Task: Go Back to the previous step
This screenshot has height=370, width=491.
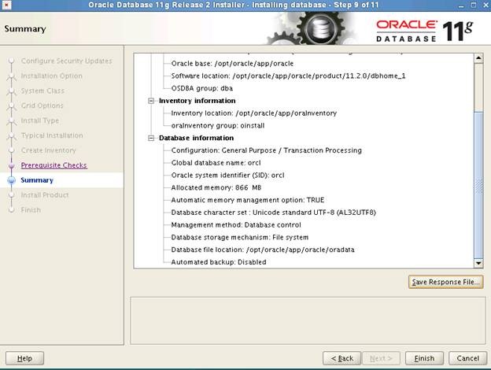Action: pos(341,358)
